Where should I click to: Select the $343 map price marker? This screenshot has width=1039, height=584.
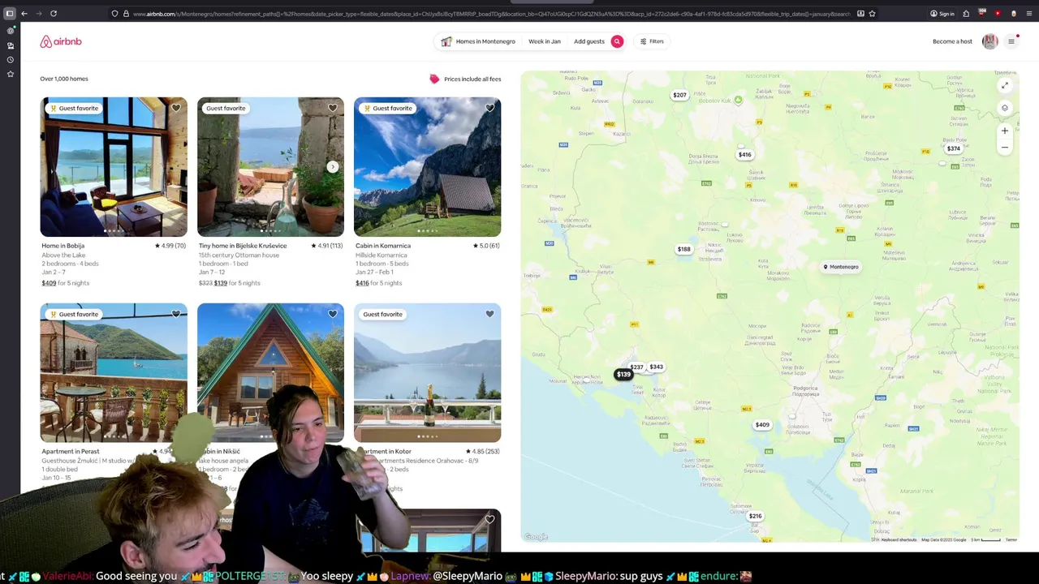click(x=656, y=367)
